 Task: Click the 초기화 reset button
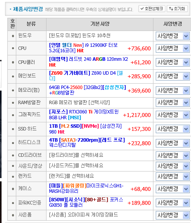pos(177,9)
